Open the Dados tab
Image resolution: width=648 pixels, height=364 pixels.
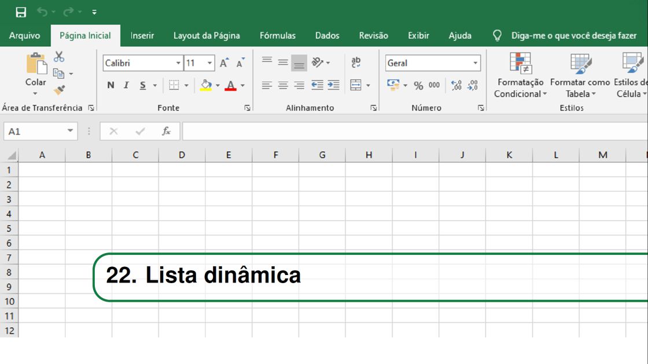click(327, 35)
